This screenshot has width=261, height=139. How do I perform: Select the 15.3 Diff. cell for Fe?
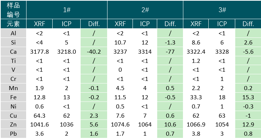(x=248, y=97)
